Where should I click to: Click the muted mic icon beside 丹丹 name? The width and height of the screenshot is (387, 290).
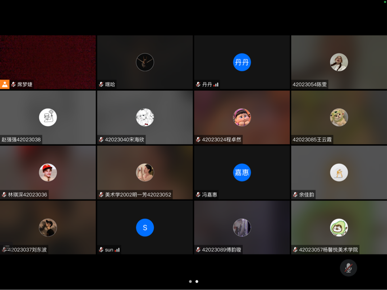coord(198,84)
